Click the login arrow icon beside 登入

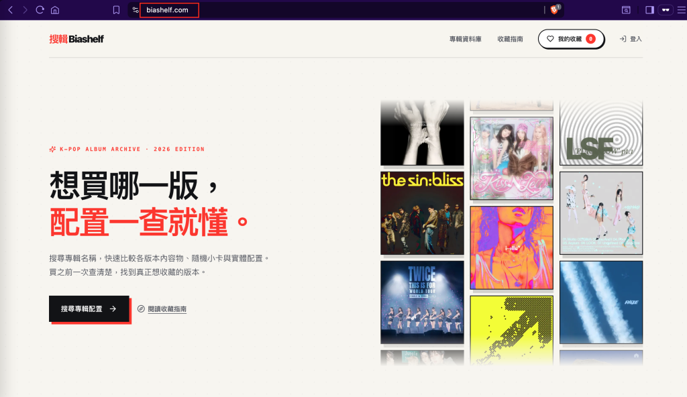point(623,39)
